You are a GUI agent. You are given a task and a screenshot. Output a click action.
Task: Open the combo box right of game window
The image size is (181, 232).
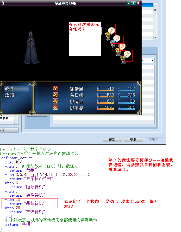point(152,60)
